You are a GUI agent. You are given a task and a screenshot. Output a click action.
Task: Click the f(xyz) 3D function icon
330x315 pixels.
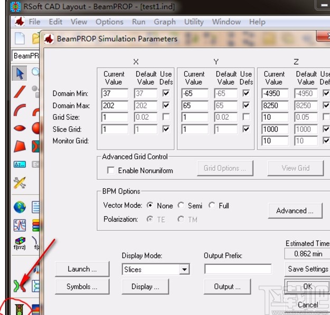click(x=20, y=243)
